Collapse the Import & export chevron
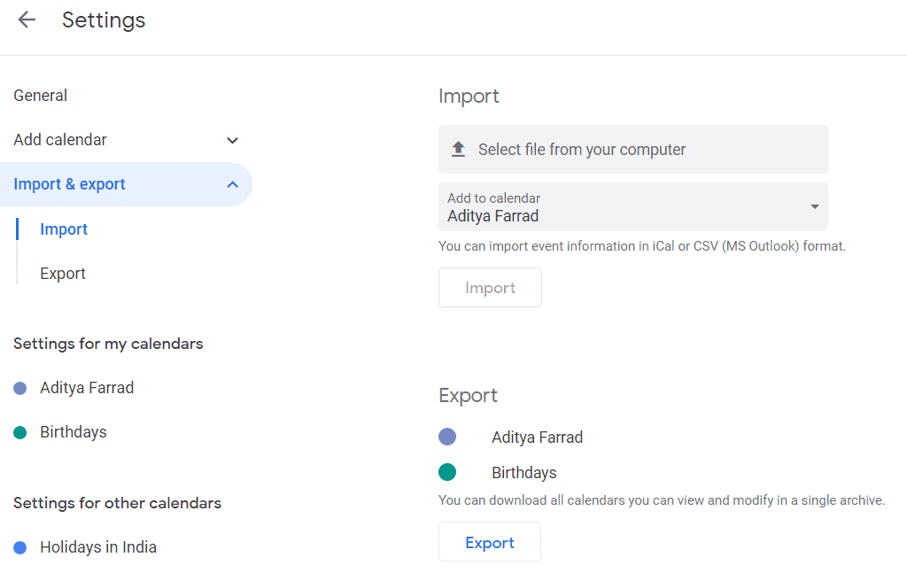 (x=232, y=184)
